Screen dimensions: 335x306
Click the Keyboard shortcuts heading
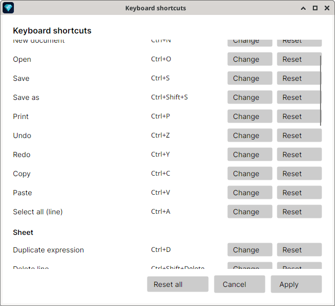[52, 31]
